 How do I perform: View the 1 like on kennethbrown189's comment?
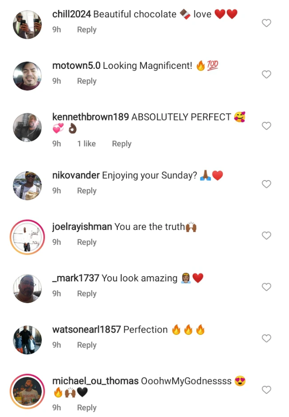point(86,144)
